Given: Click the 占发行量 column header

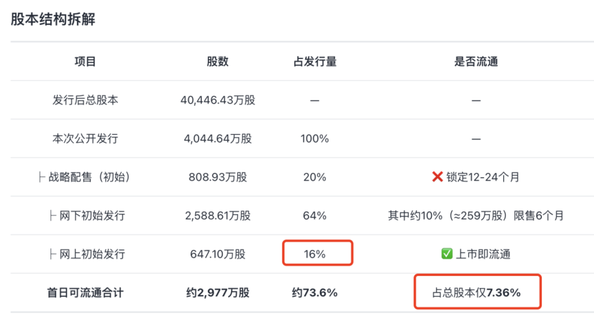Looking at the screenshot, I should click(x=315, y=61).
